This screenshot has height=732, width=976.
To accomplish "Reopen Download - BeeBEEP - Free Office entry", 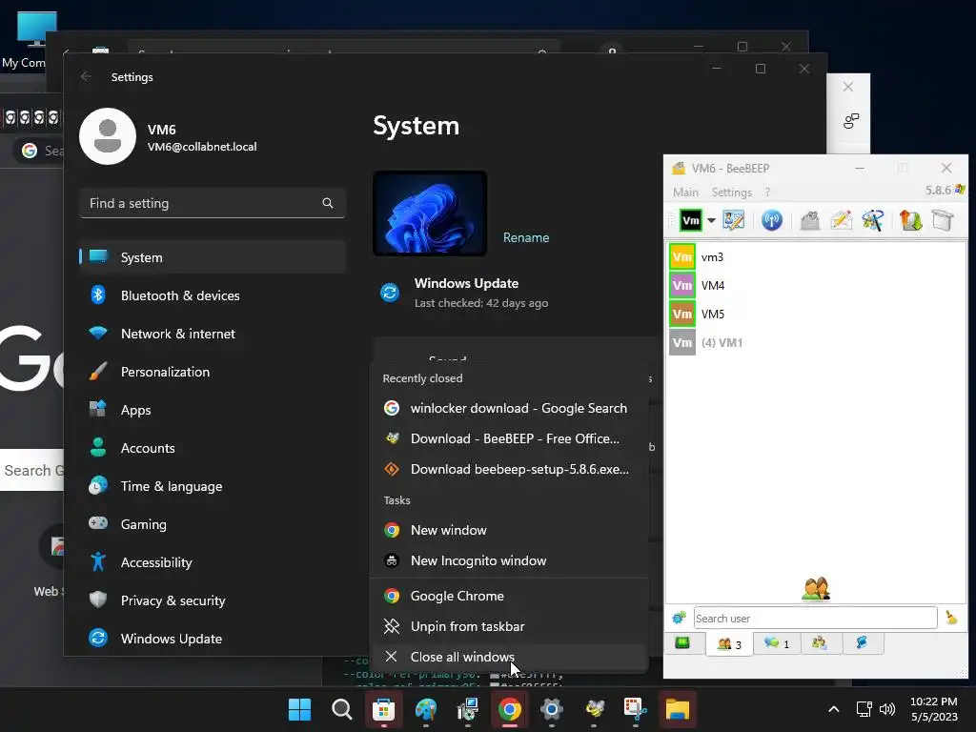I will (509, 438).
